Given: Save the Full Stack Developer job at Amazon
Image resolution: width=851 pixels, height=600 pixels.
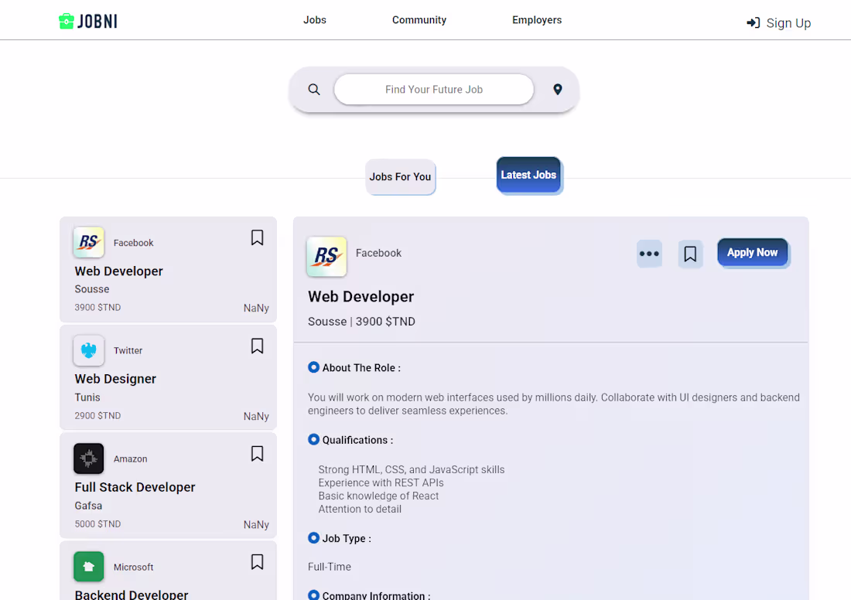Looking at the screenshot, I should click(257, 454).
